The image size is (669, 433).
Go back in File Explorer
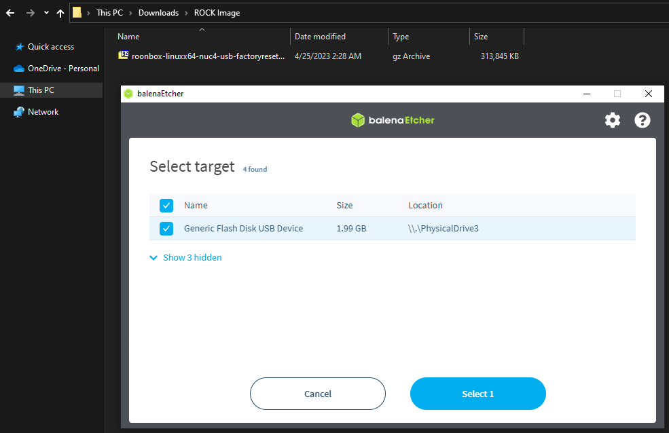10,13
